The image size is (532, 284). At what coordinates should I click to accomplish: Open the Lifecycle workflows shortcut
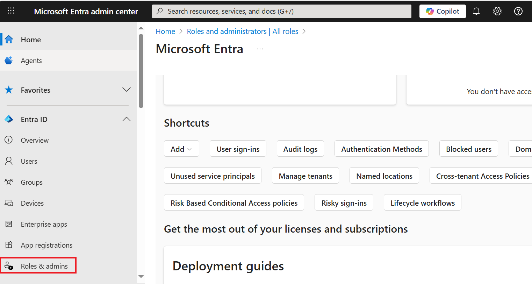(x=423, y=203)
